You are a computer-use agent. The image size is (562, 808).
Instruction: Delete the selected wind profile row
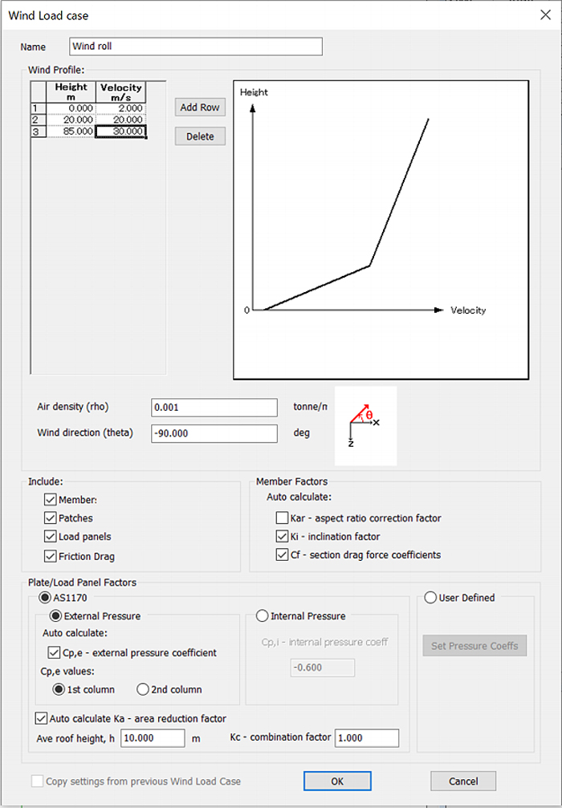coord(200,136)
